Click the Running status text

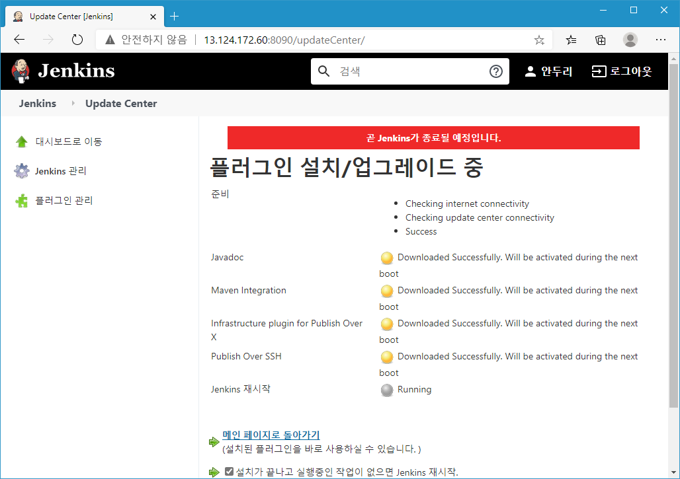[x=414, y=389]
